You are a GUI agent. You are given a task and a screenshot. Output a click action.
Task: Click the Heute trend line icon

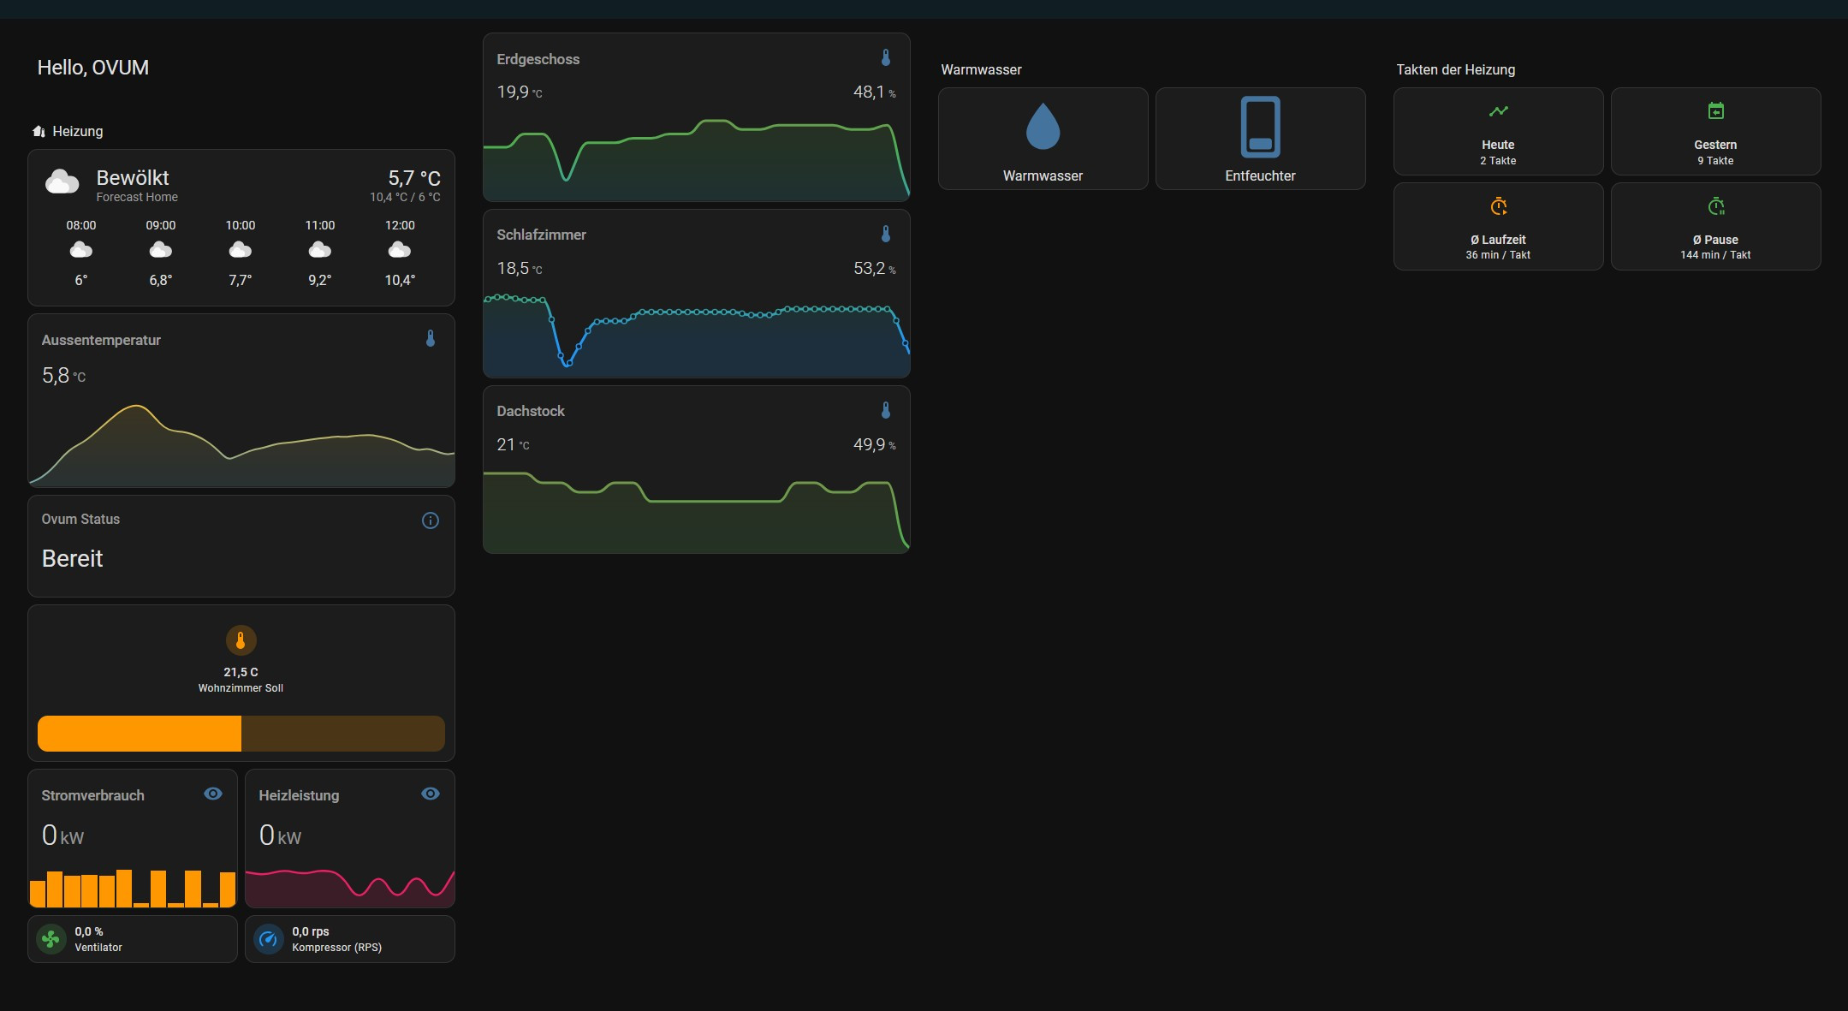tap(1498, 111)
